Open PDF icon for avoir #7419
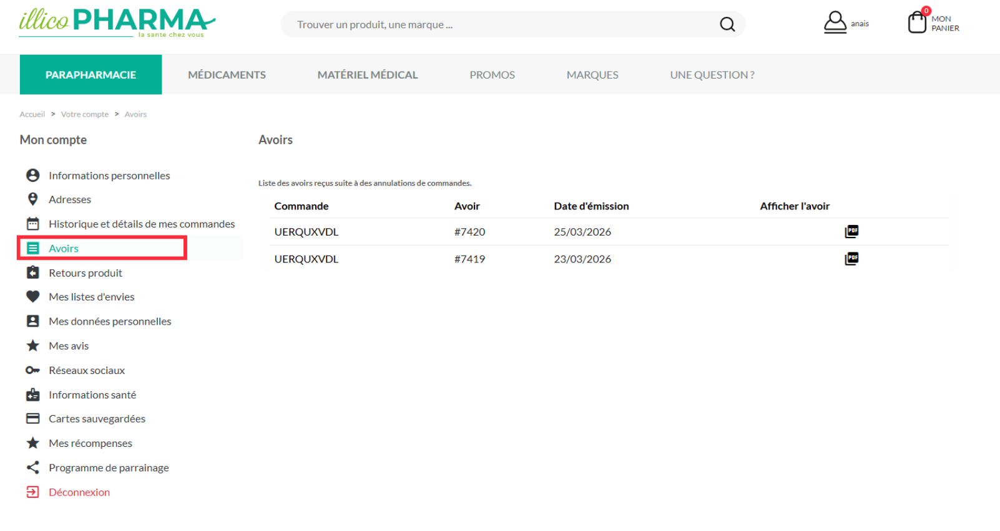The image size is (1000, 531). pos(851,258)
